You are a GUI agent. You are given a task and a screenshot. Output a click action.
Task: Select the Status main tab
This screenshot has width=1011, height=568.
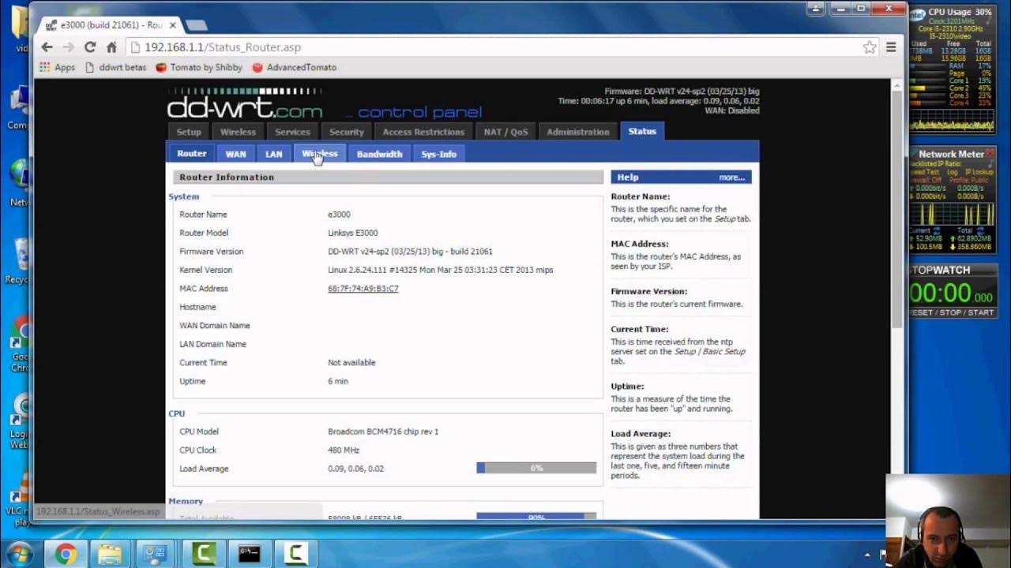click(642, 131)
